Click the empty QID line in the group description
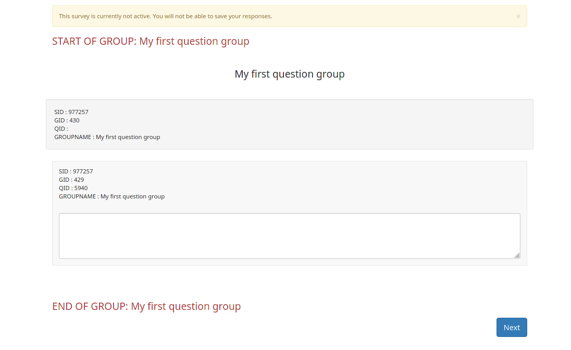Image resolution: width=571 pixels, height=350 pixels. [61, 129]
